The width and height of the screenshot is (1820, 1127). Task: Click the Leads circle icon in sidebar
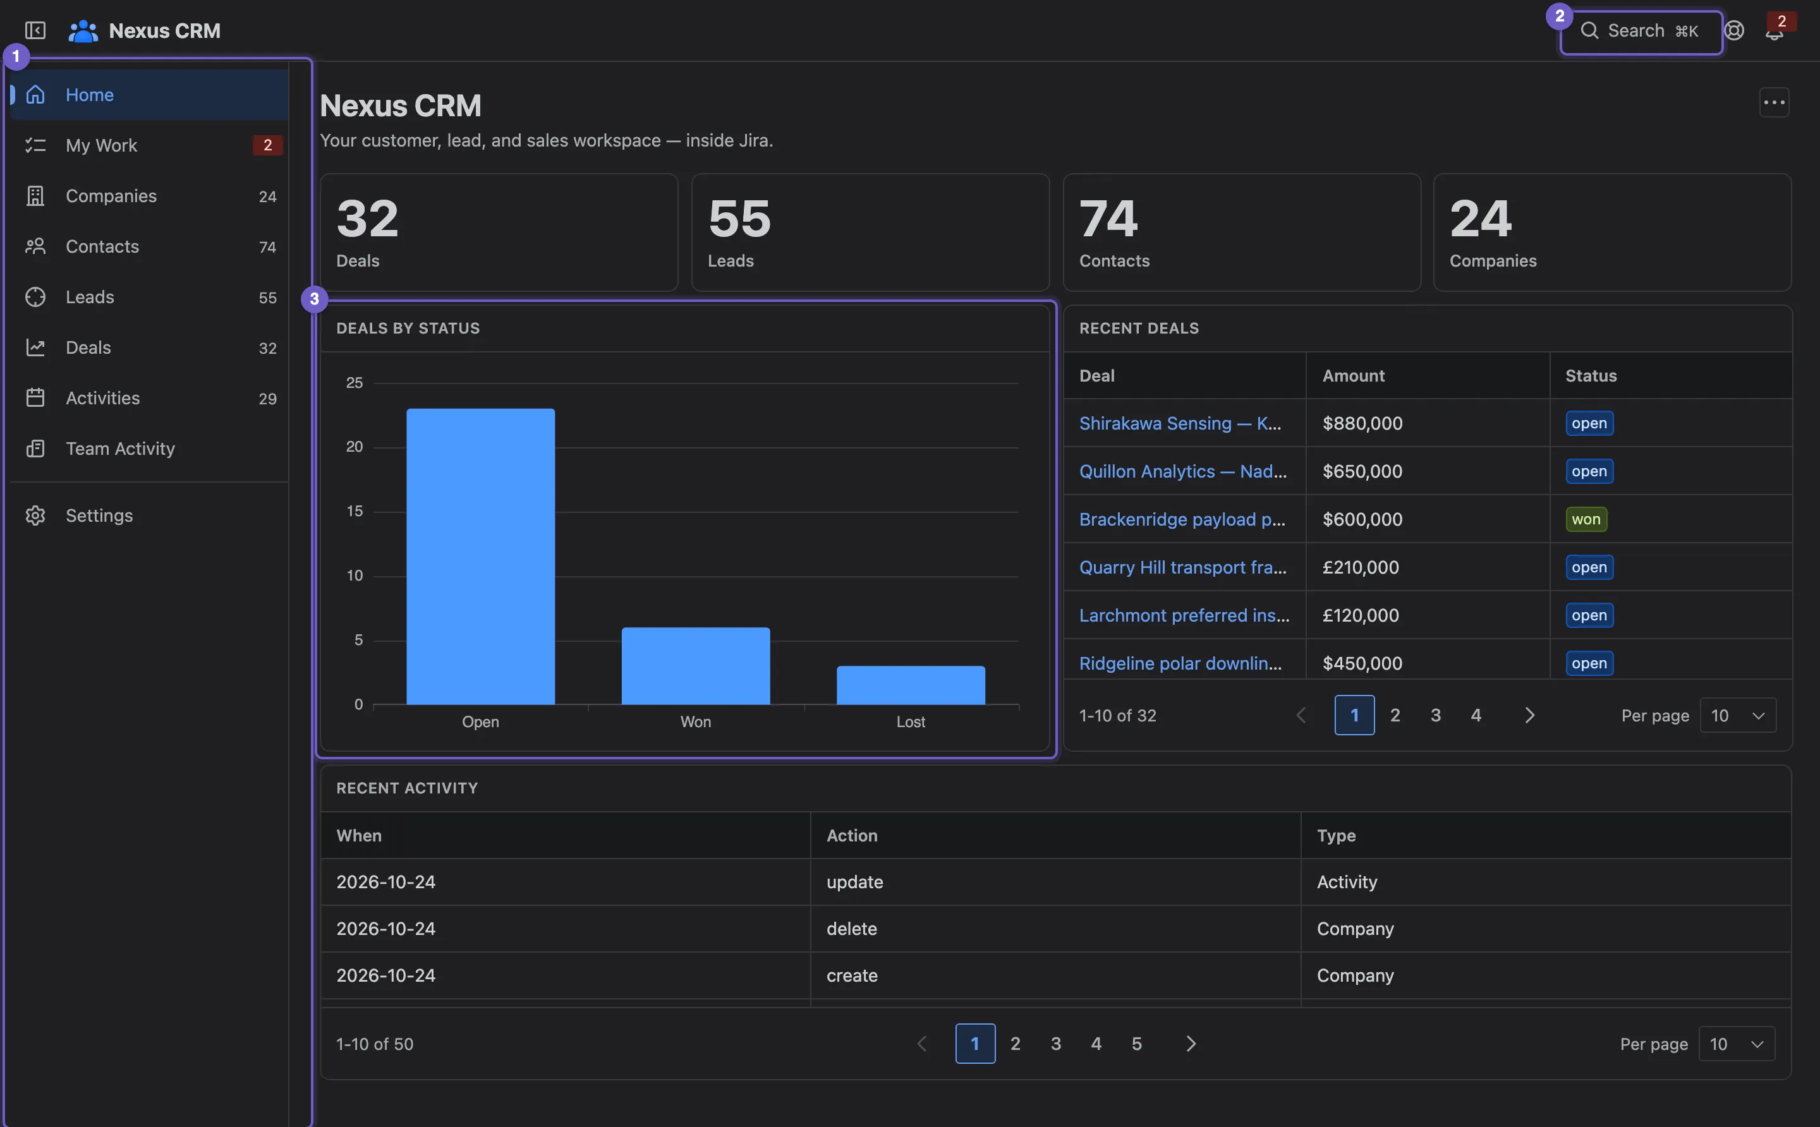pos(35,298)
